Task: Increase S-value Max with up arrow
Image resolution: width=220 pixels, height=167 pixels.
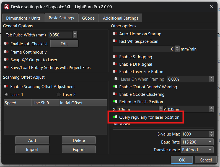Action: (x=211, y=132)
